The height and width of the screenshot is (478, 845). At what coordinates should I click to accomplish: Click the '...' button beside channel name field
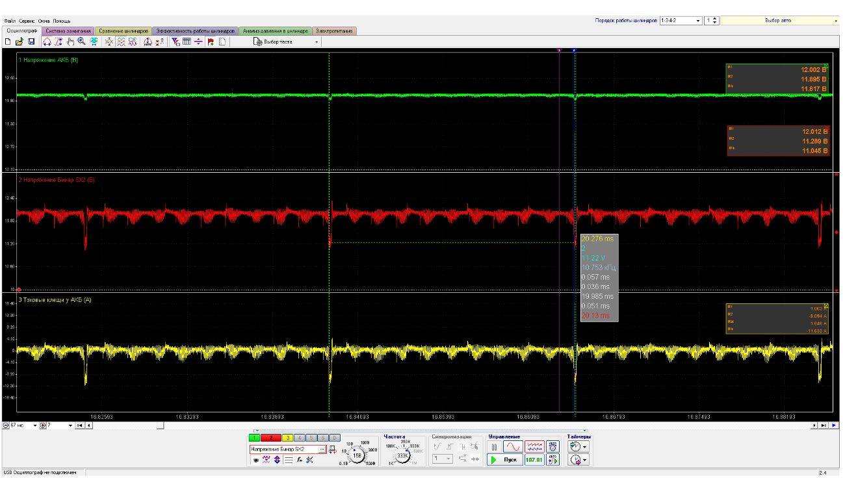click(322, 449)
